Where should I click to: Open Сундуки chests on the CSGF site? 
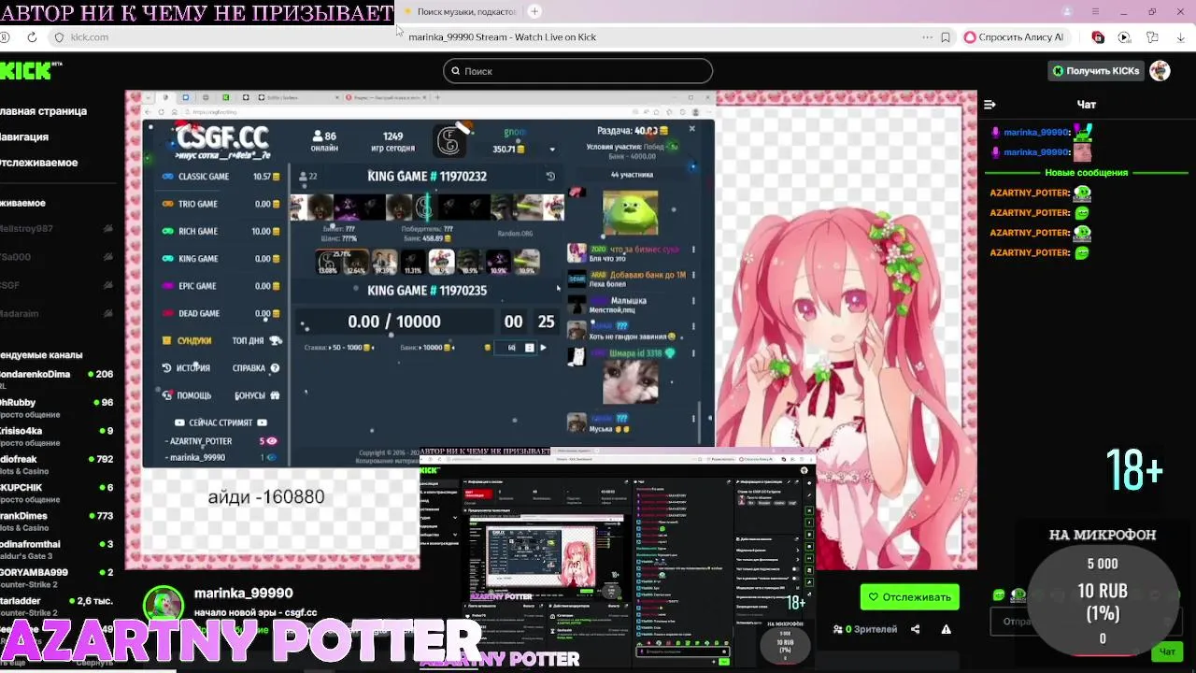pos(187,341)
